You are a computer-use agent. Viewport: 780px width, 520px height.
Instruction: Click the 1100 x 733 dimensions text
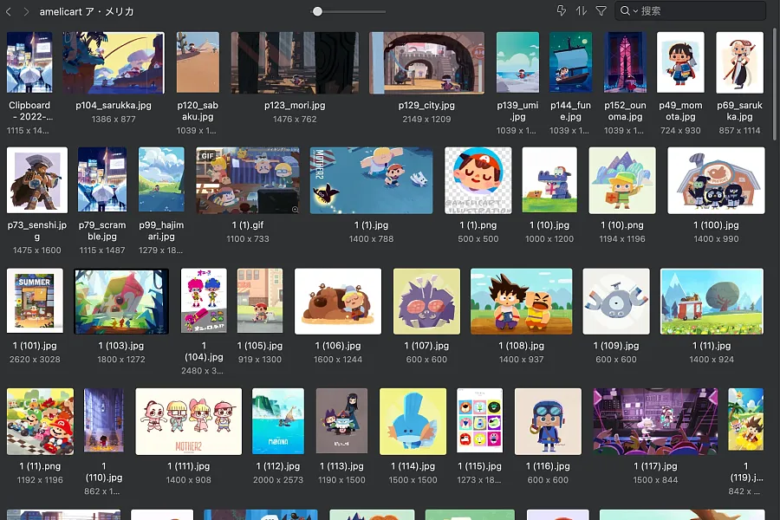pyautogui.click(x=248, y=239)
